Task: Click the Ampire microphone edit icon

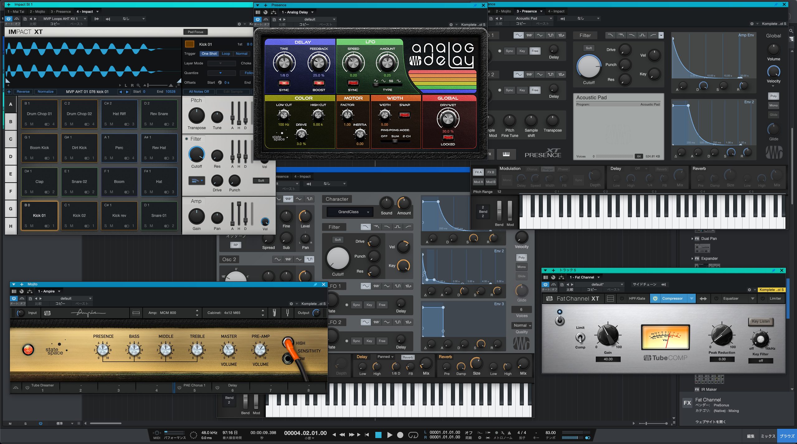Action: pyautogui.click(x=274, y=312)
